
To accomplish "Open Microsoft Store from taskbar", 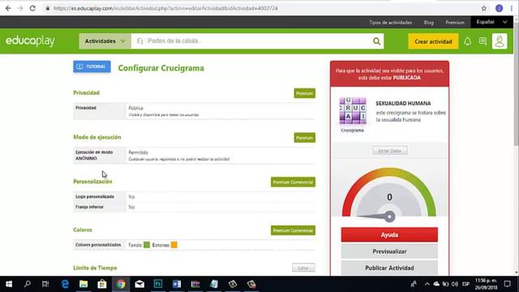I will point(102,284).
